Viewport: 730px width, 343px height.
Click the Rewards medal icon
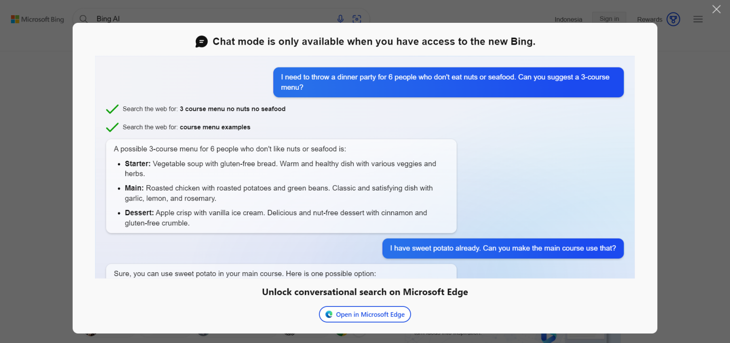[673, 19]
